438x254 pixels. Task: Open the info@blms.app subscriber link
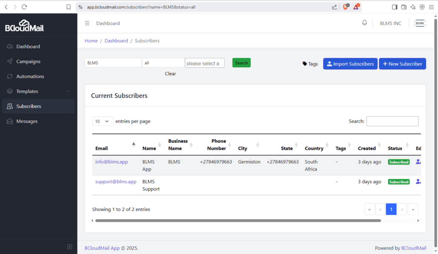[111, 162]
